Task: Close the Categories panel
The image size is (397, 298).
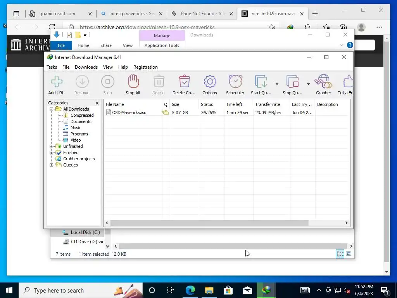Action: click(97, 103)
